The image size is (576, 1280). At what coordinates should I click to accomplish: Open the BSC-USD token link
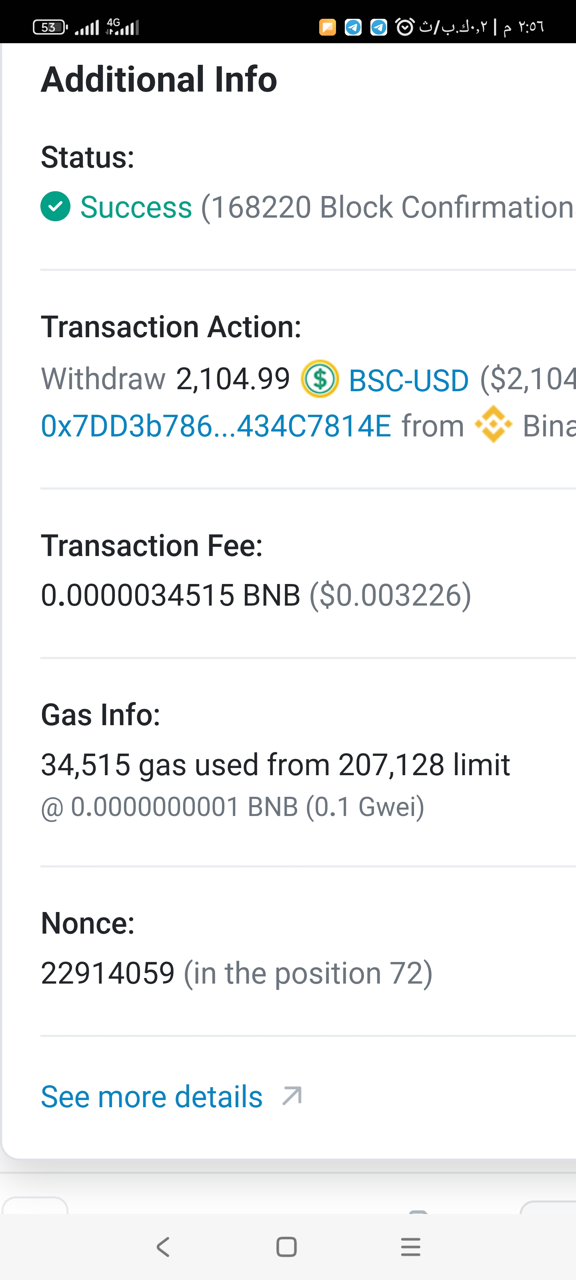(x=408, y=380)
